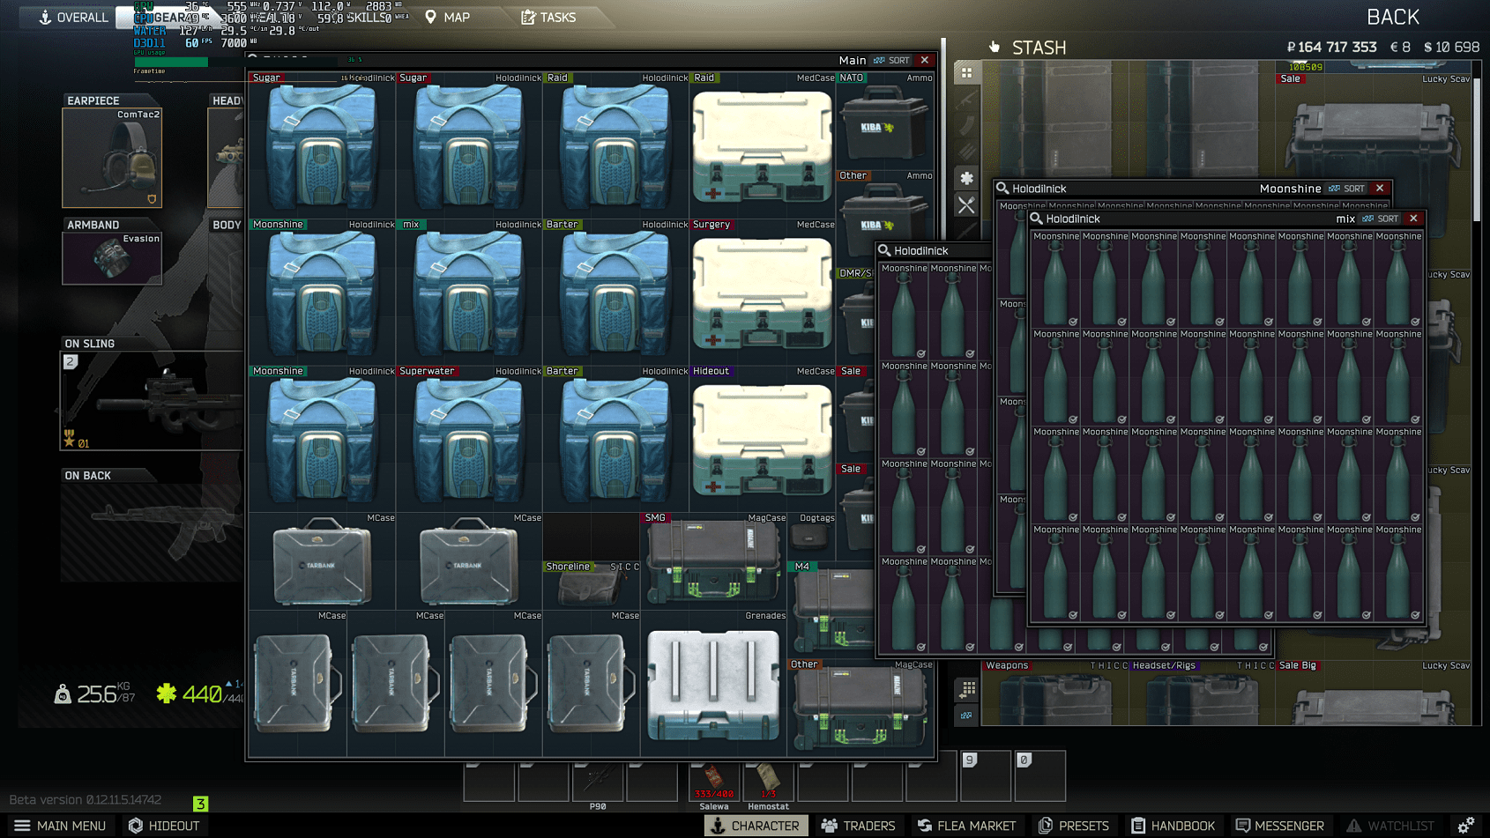
Task: Switch to the OVERALL tab
Action: point(74,17)
